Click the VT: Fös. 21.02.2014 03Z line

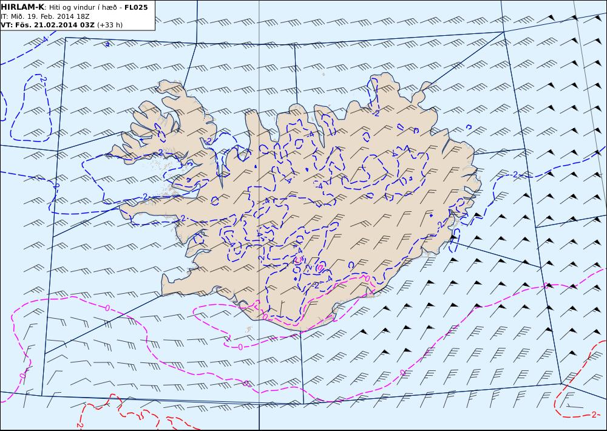tap(61, 25)
